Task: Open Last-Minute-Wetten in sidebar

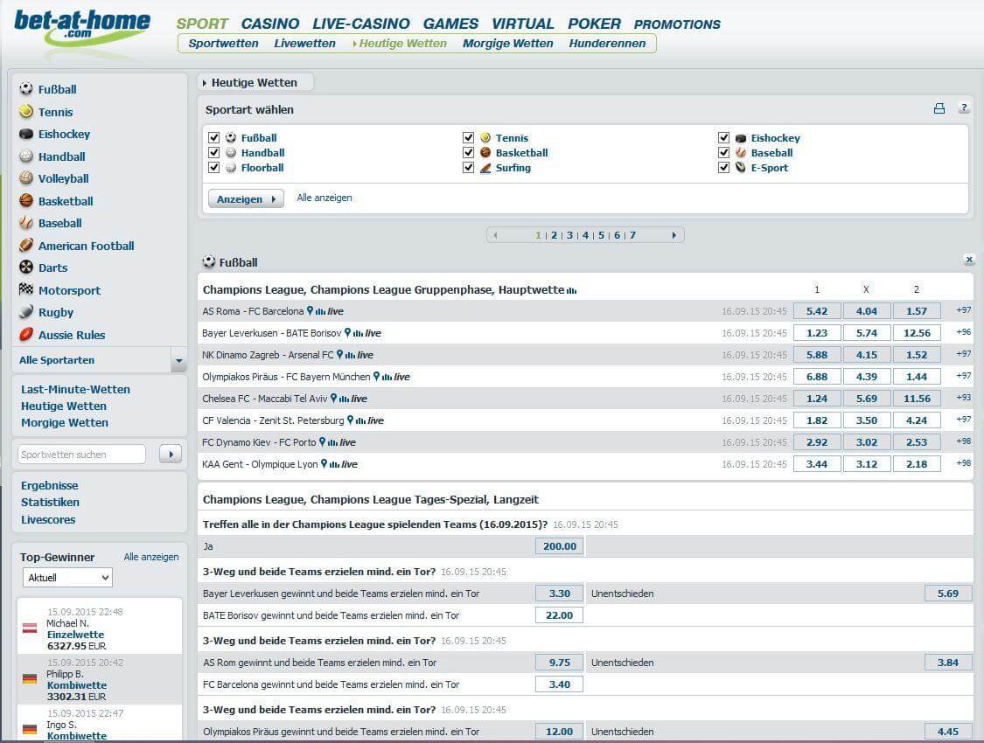Action: 76,389
